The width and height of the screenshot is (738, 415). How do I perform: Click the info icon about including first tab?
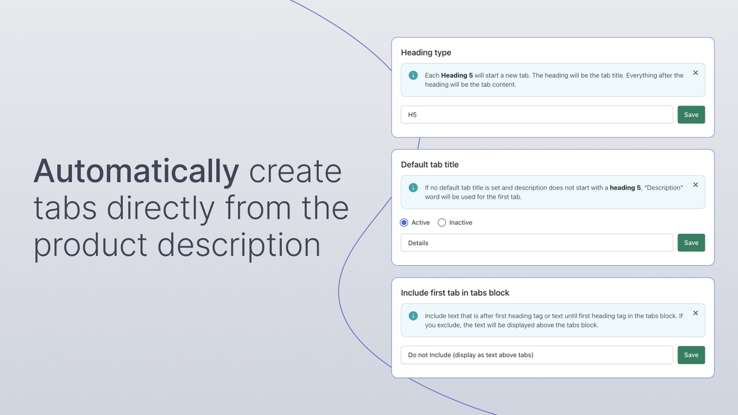(x=413, y=316)
